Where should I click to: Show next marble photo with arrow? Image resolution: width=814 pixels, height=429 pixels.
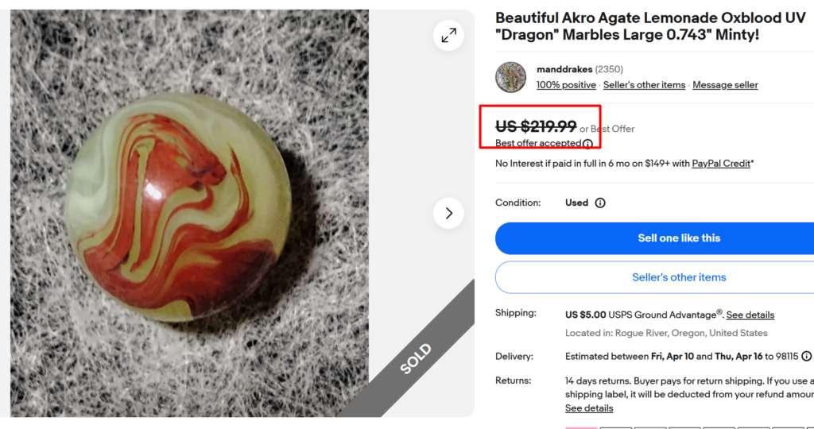(x=449, y=213)
